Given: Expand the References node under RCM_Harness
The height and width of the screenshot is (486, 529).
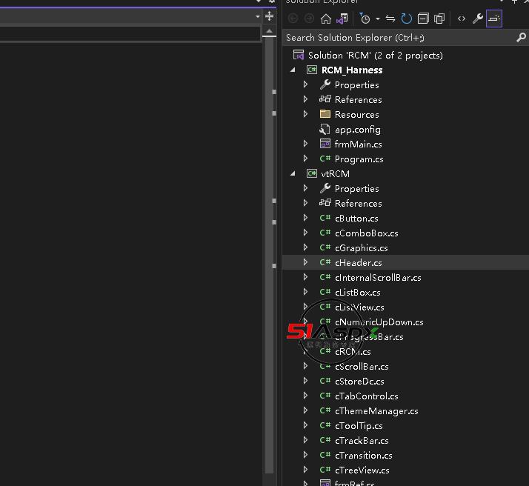Looking at the screenshot, I should 305,99.
